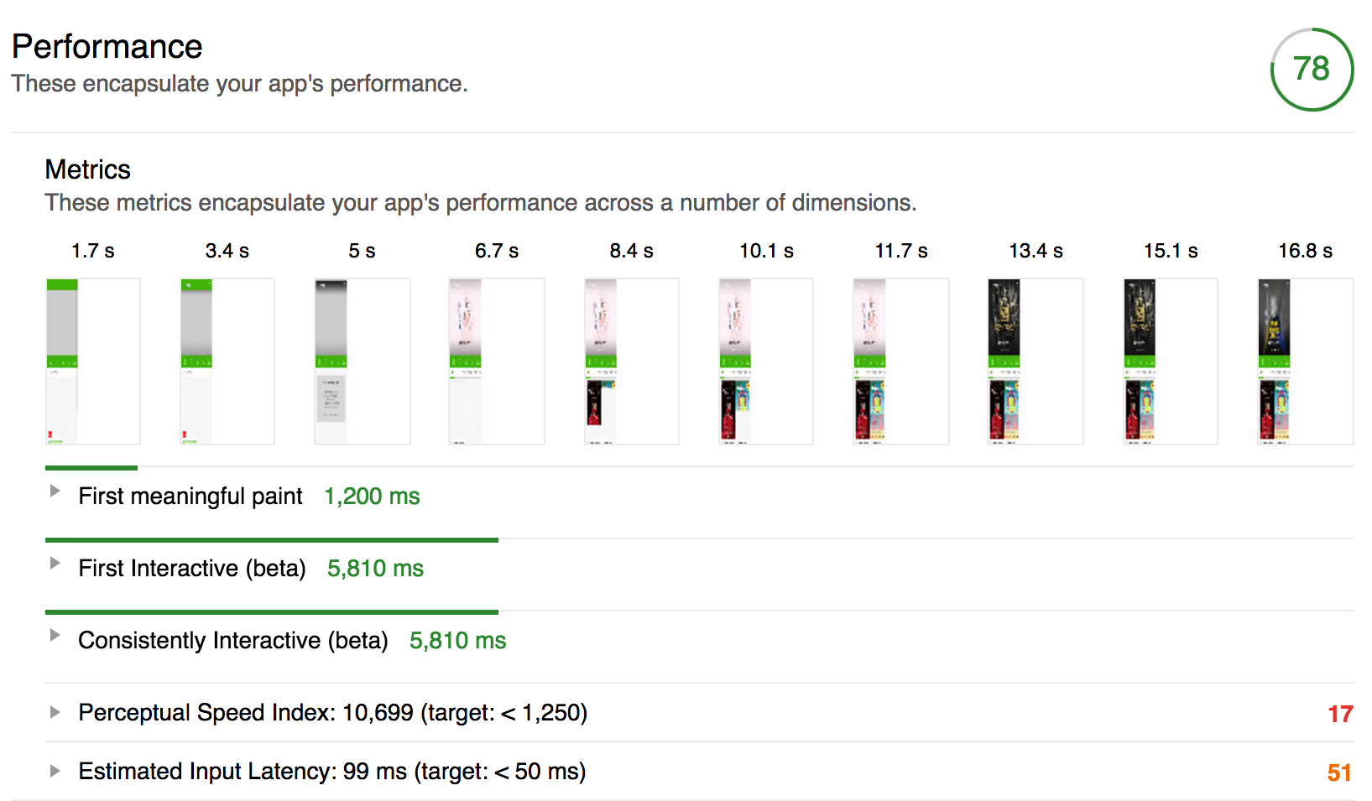Click the Performance section heading
The height and width of the screenshot is (801, 1372).
(x=107, y=47)
